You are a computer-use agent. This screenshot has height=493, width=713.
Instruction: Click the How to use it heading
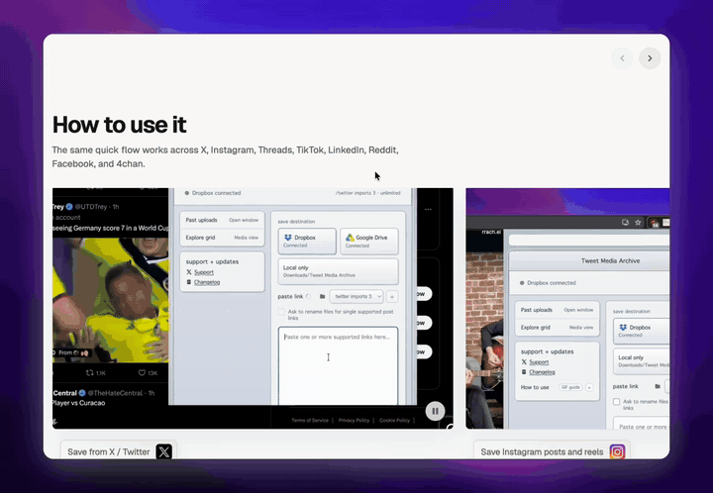coord(119,125)
